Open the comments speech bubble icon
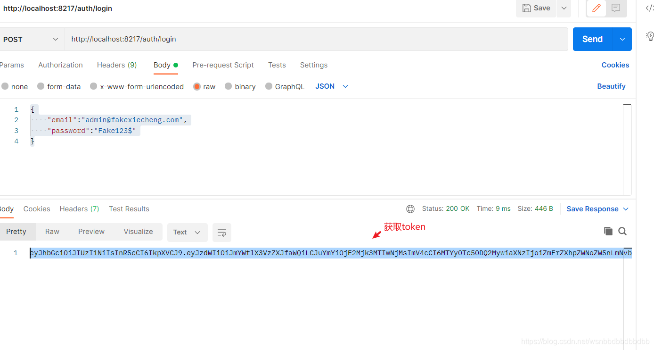 pyautogui.click(x=616, y=8)
